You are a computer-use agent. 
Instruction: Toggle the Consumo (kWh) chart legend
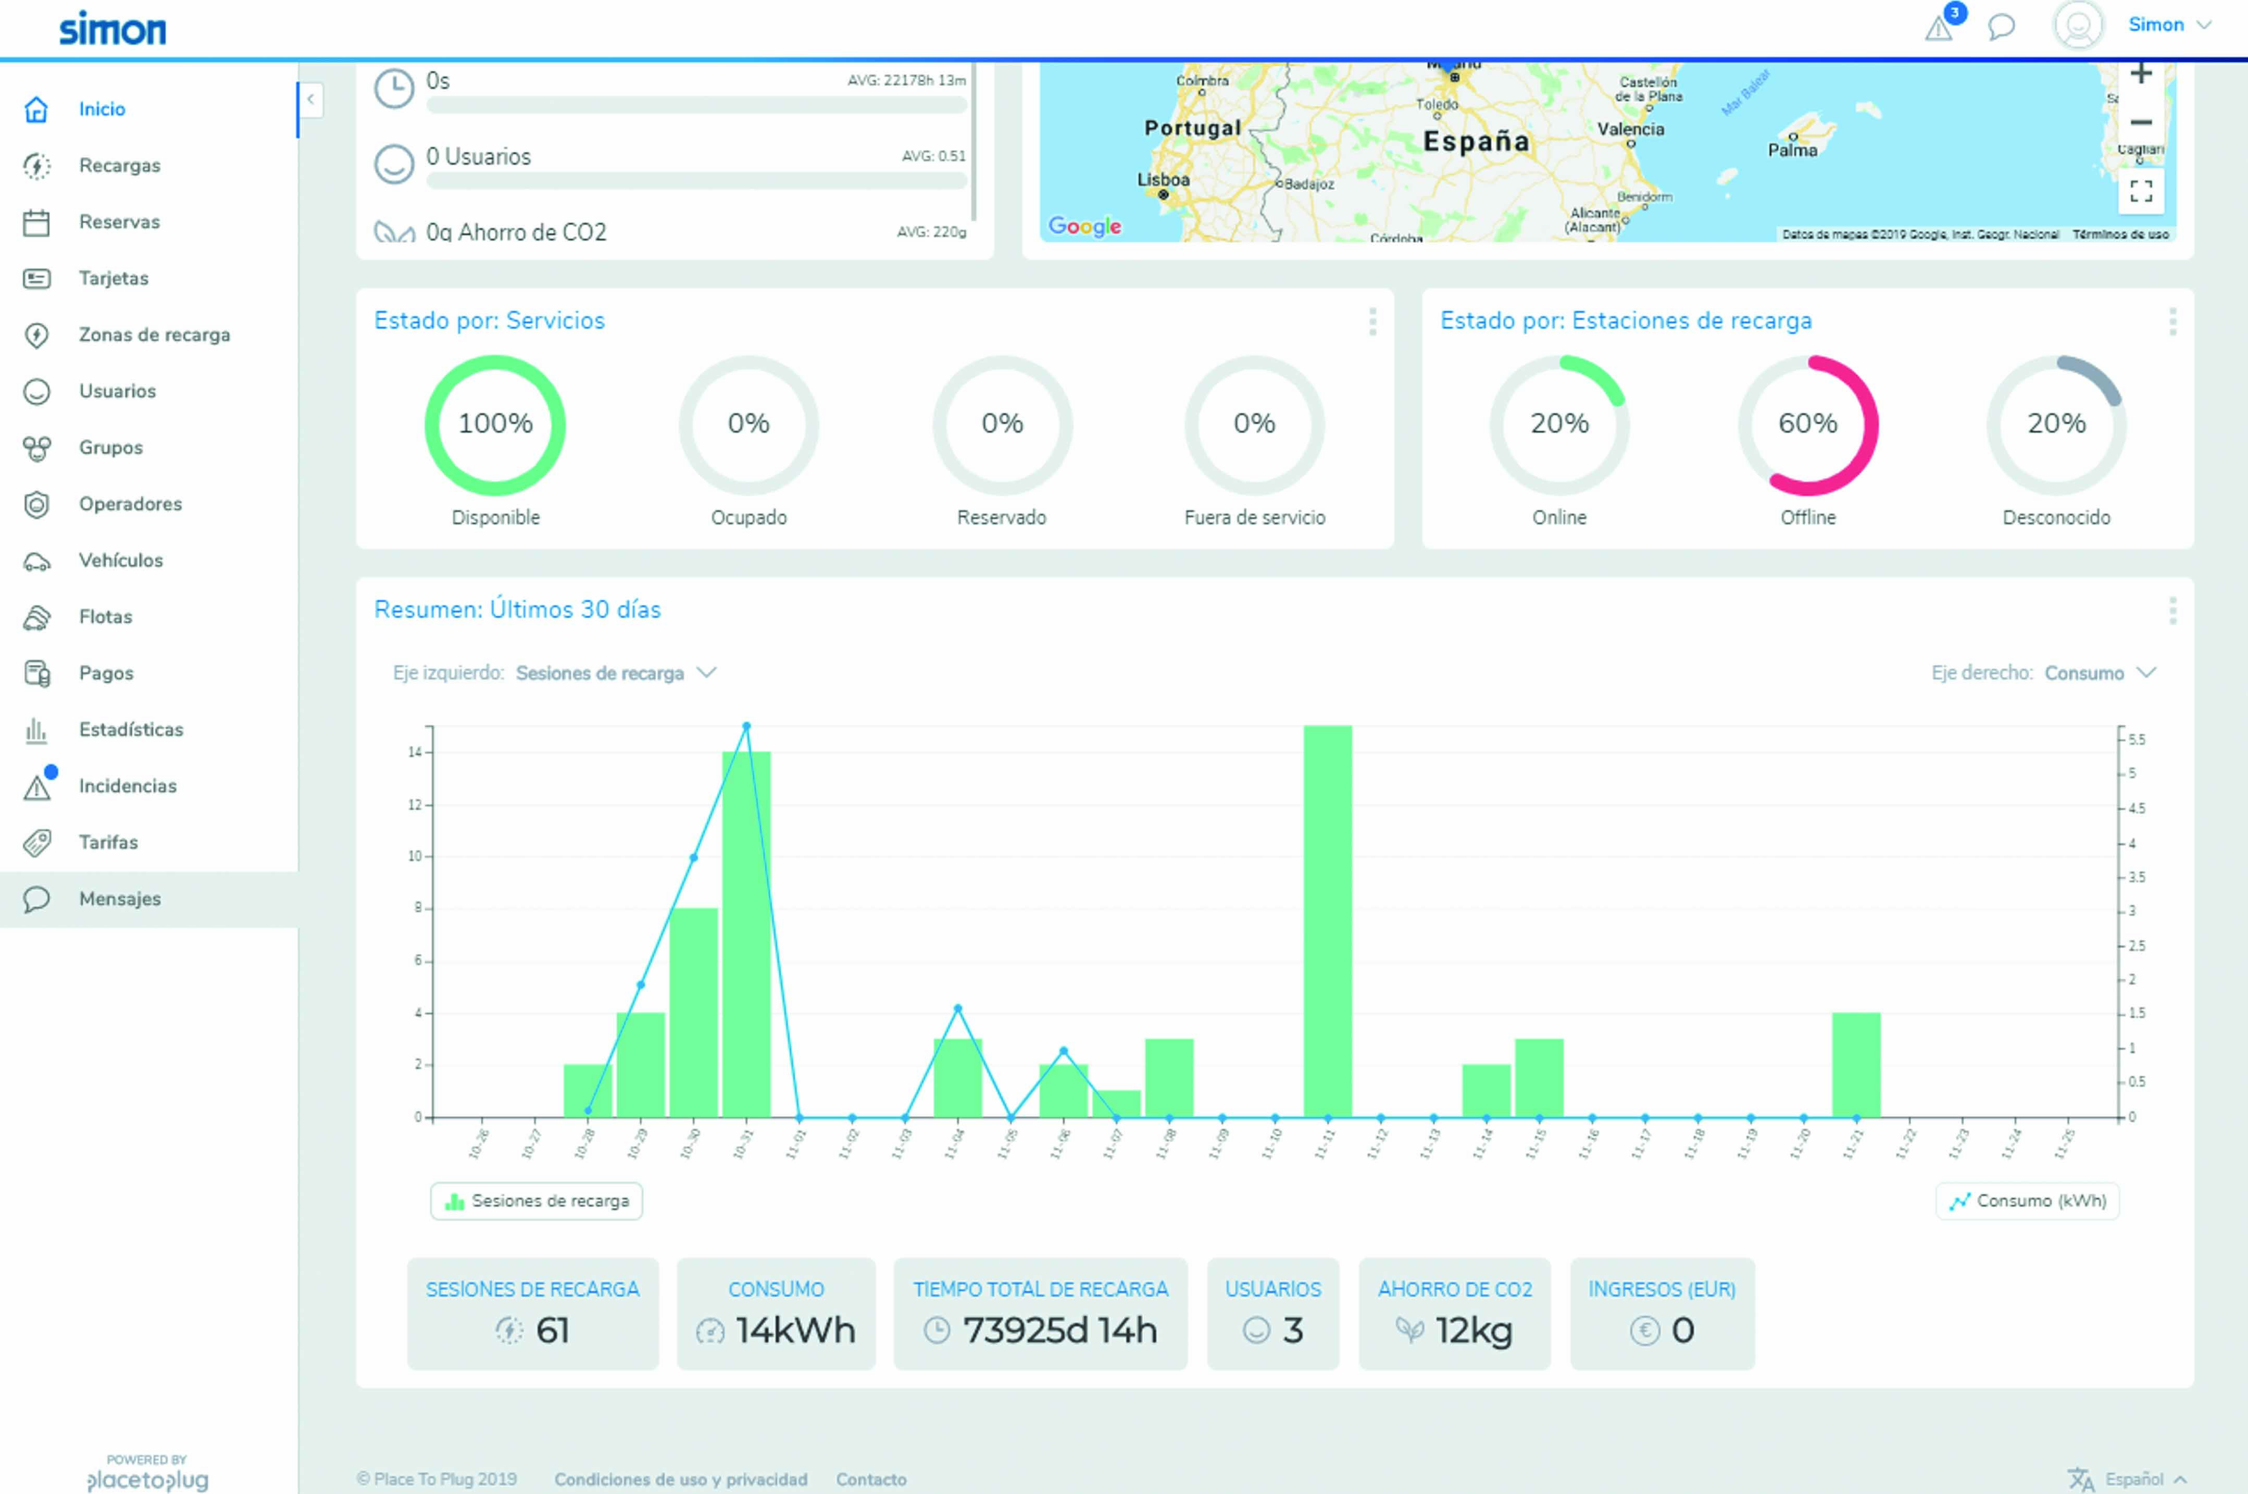click(2027, 1201)
